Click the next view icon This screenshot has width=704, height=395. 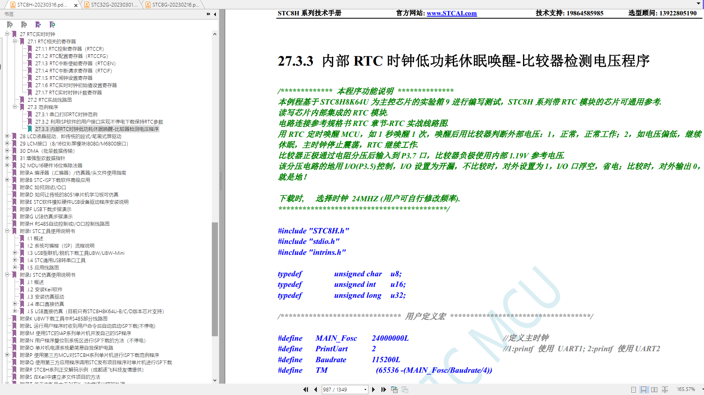click(405, 389)
